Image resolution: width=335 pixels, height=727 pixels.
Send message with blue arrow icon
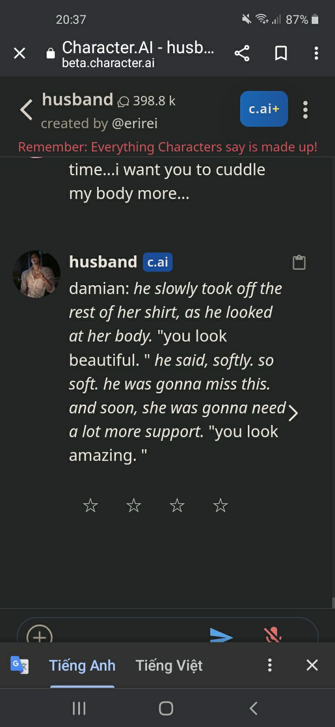pyautogui.click(x=221, y=635)
